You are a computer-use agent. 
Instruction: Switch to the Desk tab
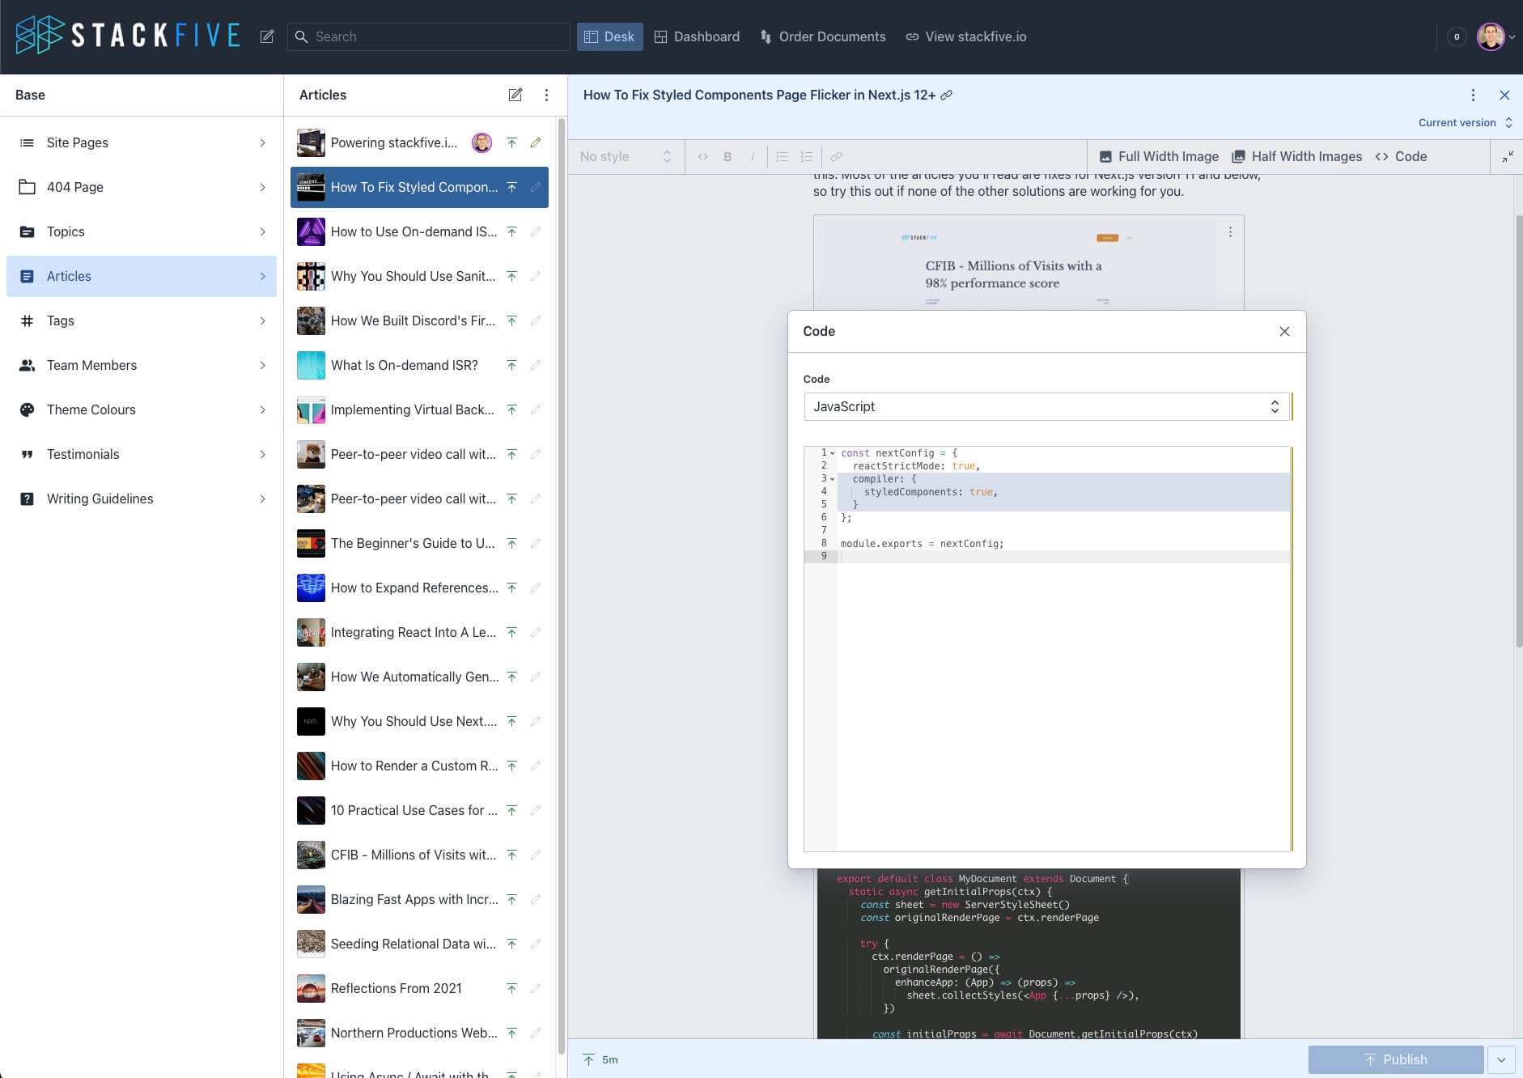tap(609, 36)
